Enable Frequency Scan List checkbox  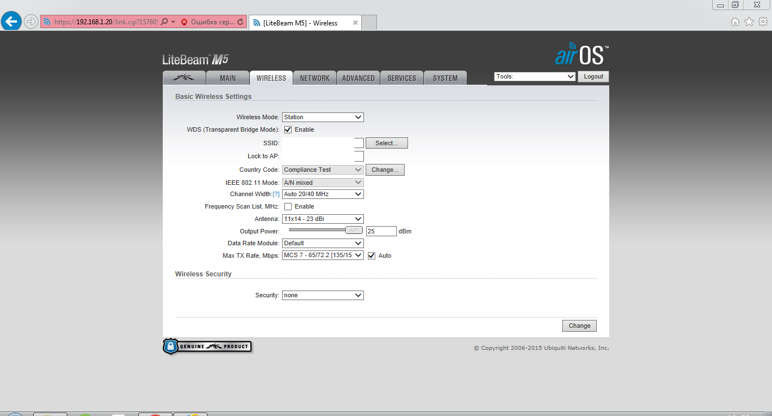click(288, 207)
